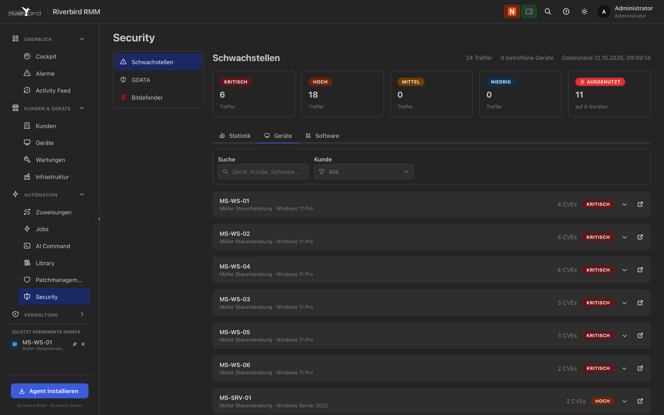
Task: Switch to the Statistik tab
Action: [x=235, y=136]
